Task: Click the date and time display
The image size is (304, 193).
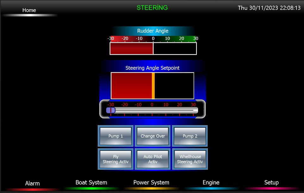Action: coord(269,8)
